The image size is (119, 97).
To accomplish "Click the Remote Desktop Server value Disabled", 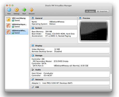I will pyautogui.click(x=58, y=51).
